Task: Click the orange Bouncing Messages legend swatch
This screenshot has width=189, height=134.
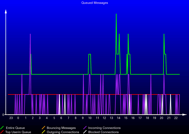Action: 44,128
